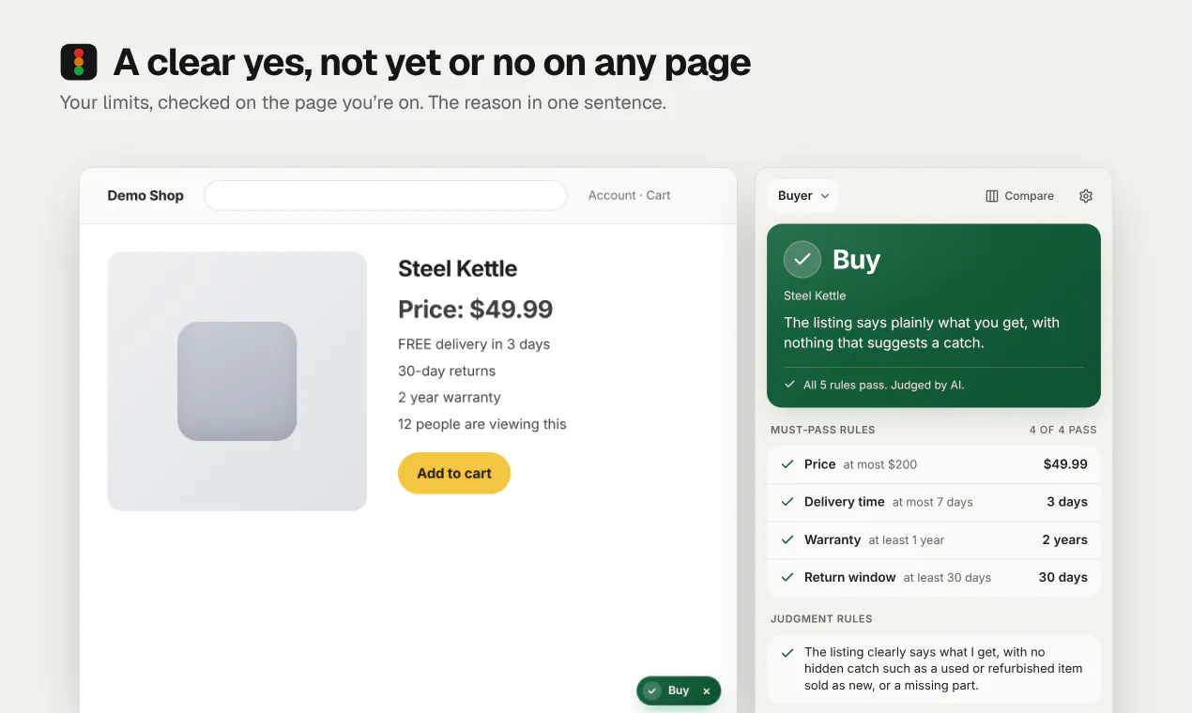Open the Account link in Demo Shop
Image resolution: width=1192 pixels, height=713 pixels.
[x=612, y=195]
